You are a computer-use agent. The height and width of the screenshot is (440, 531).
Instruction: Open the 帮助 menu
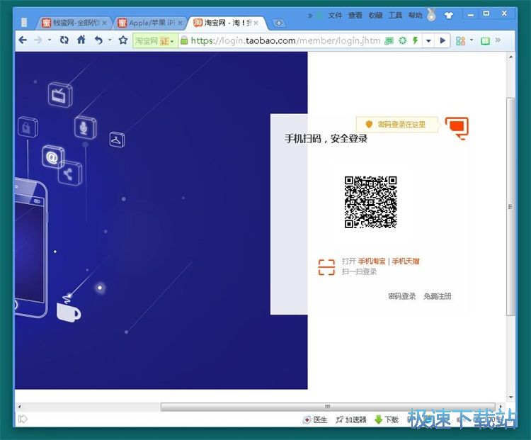point(415,16)
